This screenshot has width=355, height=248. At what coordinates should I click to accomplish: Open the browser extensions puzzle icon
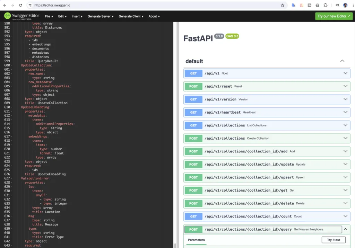[325, 5]
